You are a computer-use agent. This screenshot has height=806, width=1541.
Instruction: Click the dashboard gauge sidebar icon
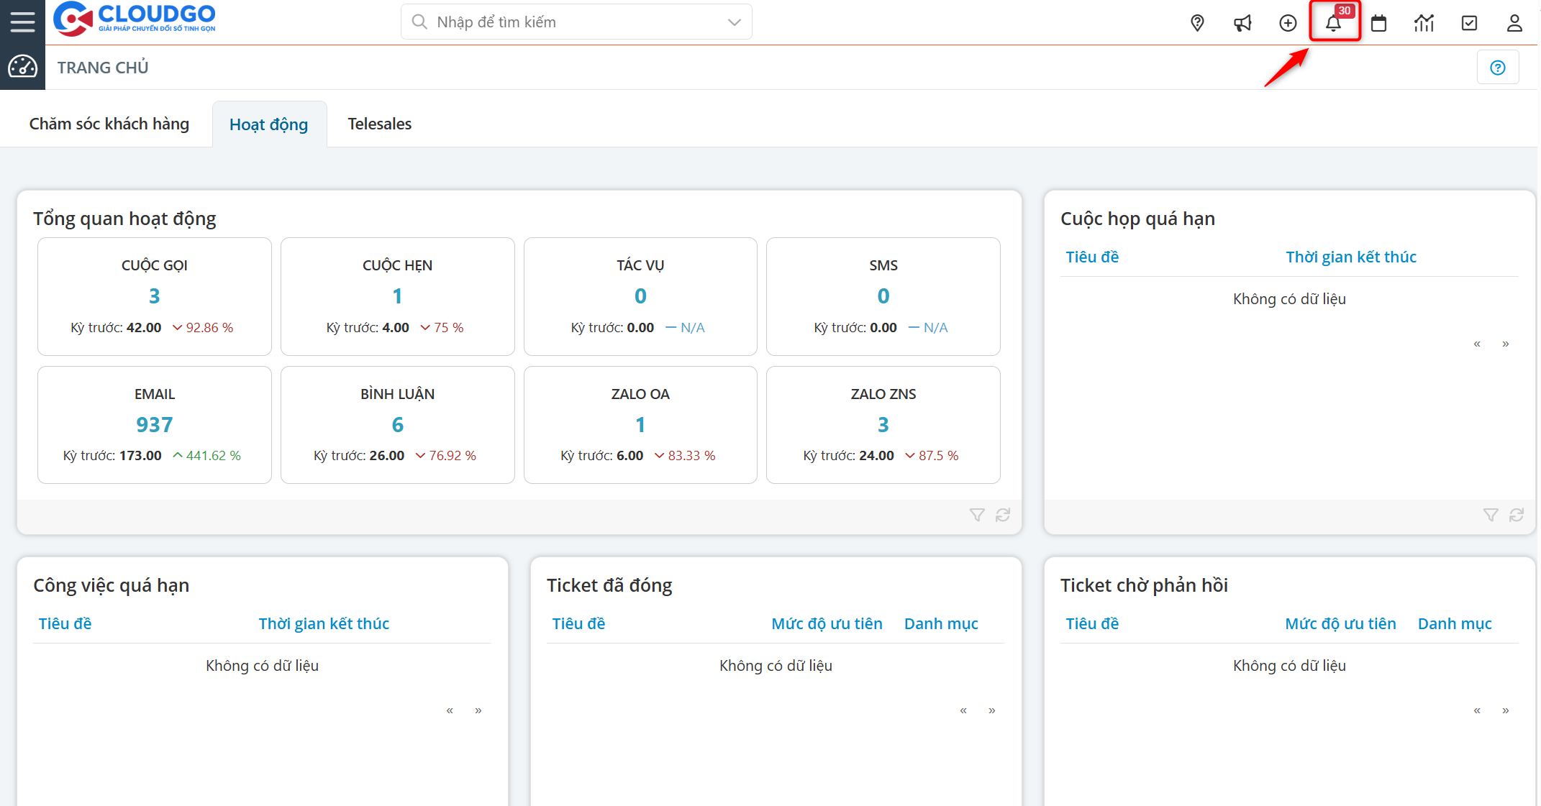tap(22, 67)
